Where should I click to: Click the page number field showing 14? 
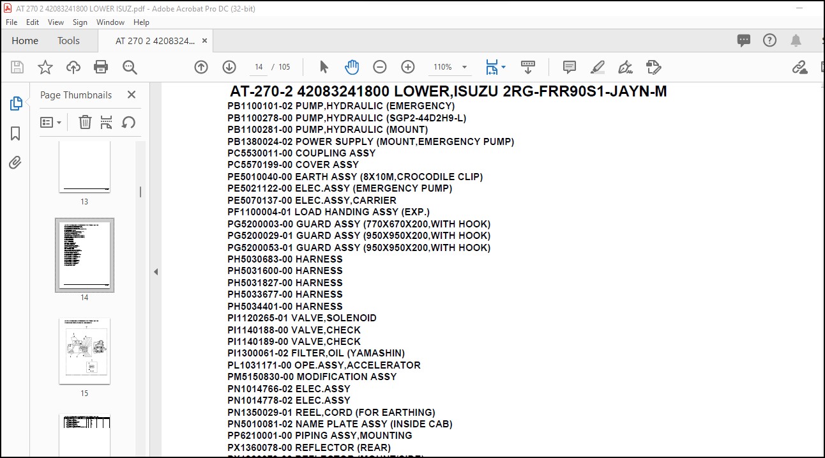point(258,67)
